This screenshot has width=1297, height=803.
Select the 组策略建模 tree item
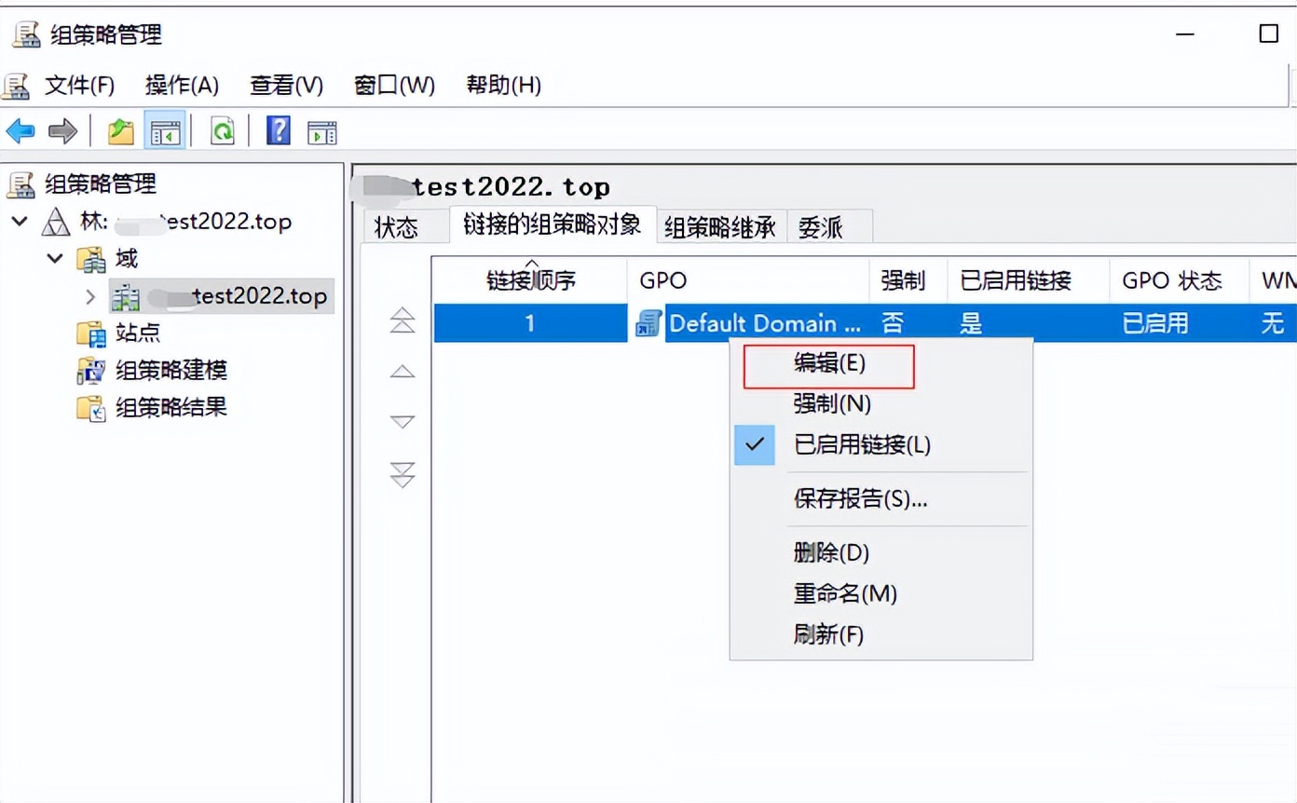pyautogui.click(x=171, y=371)
